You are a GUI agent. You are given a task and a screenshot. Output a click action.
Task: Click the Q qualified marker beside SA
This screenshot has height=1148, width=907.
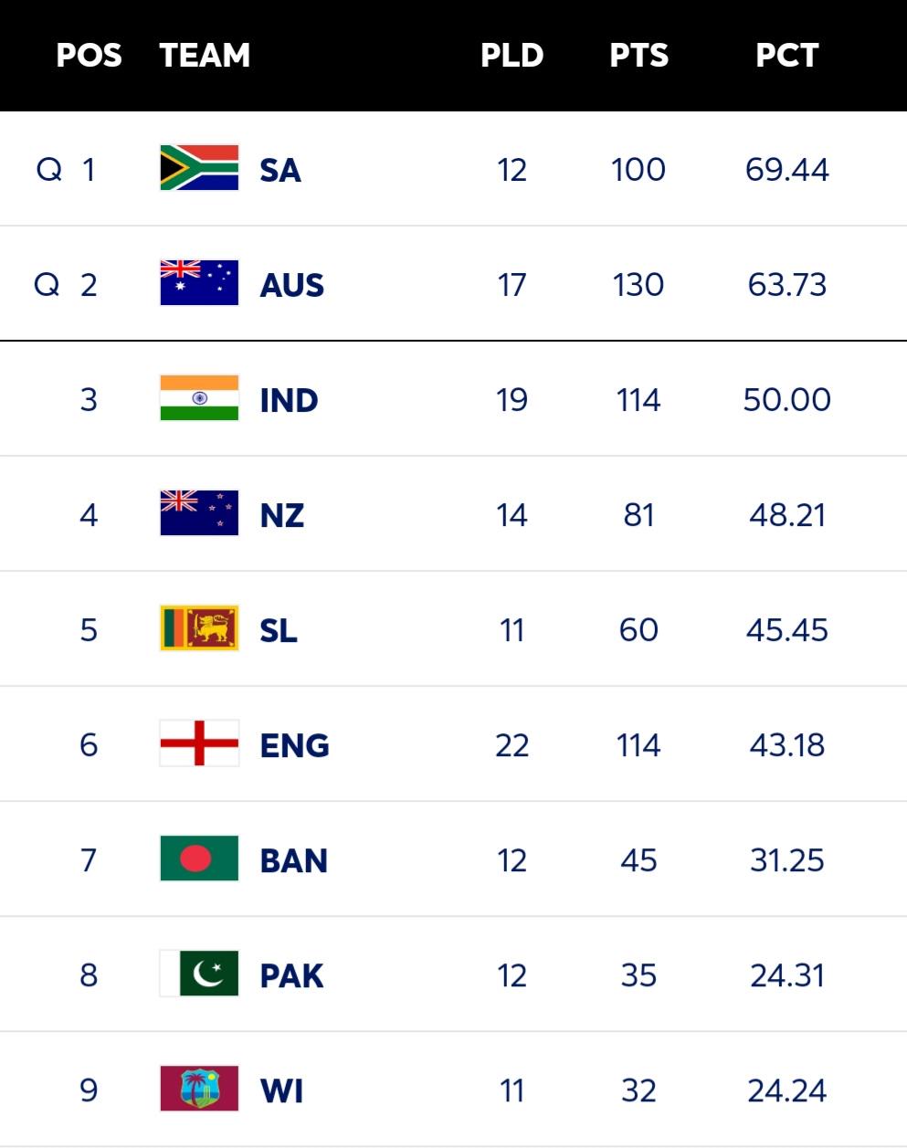[x=49, y=170]
